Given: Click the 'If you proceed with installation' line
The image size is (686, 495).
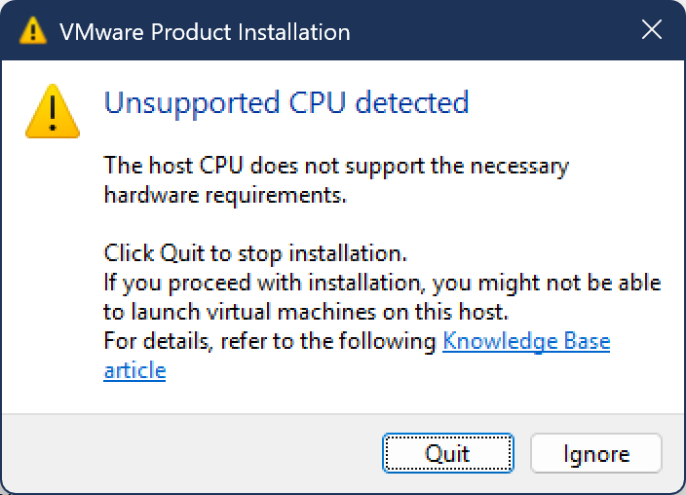Looking at the screenshot, I should click(x=382, y=283).
